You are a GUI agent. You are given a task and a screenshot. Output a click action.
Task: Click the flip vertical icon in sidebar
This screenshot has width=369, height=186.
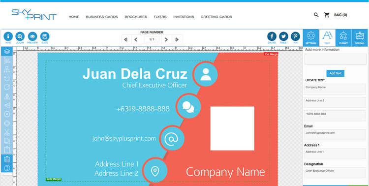(x=7, y=105)
